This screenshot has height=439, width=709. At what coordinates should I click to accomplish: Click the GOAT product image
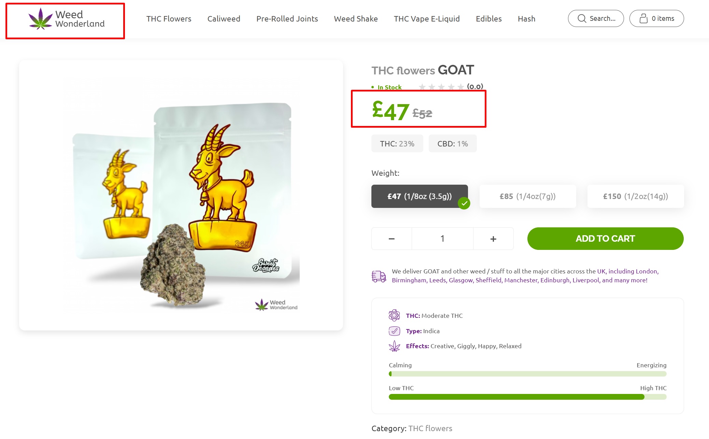pos(181,195)
